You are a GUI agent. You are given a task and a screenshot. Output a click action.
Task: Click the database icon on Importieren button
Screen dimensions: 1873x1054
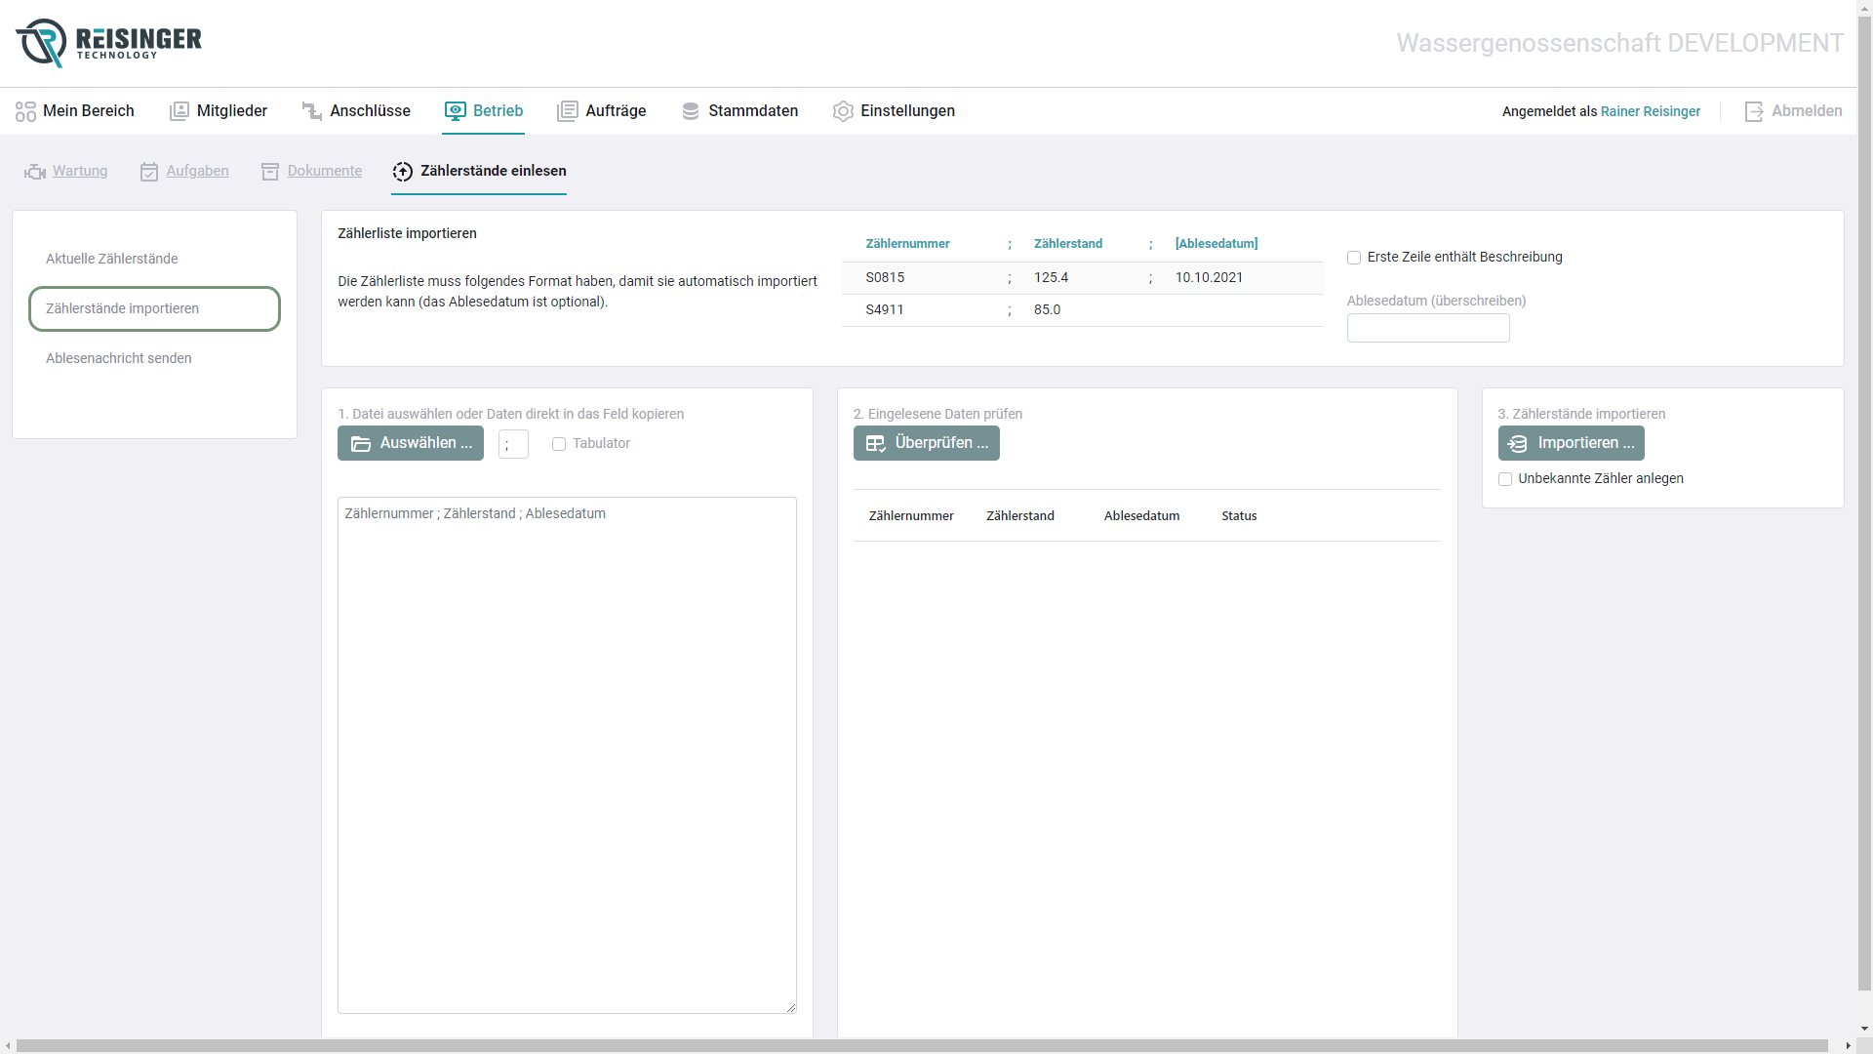click(x=1518, y=444)
